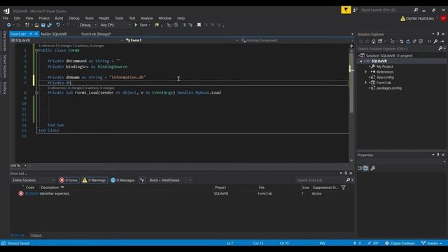This screenshot has height=252, width=448.
Task: Open the Build + IntelliSense dropdown
Action: click(x=170, y=181)
